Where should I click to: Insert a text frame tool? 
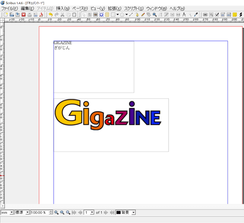(x=90, y=15)
